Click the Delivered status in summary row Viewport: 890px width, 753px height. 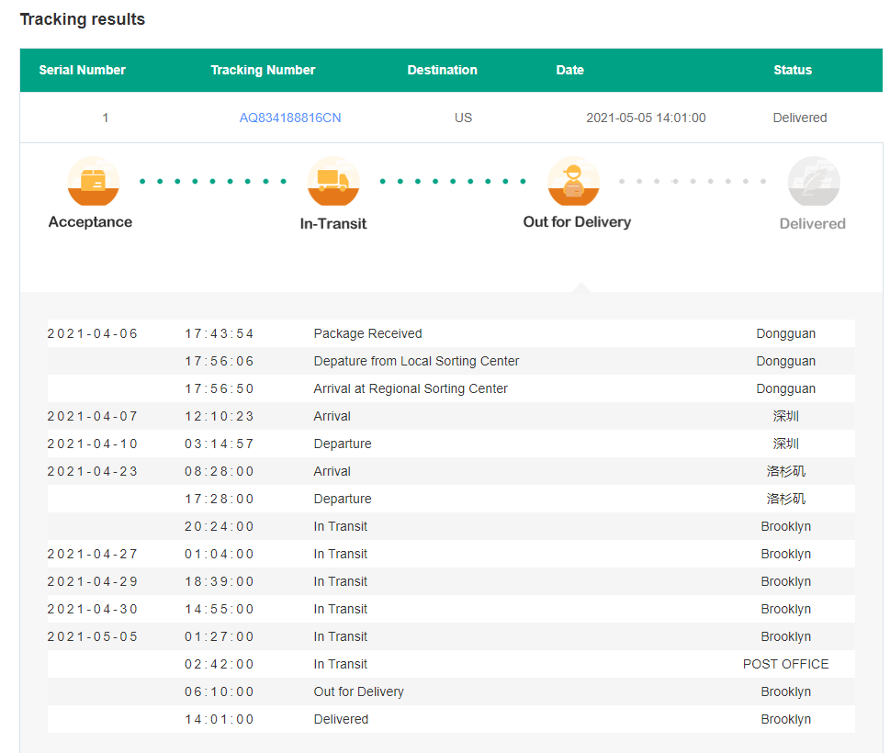pos(799,118)
